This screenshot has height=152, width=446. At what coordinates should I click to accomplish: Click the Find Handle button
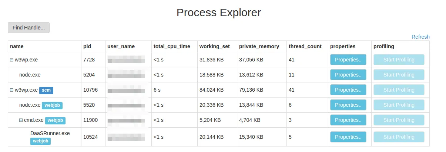28,28
